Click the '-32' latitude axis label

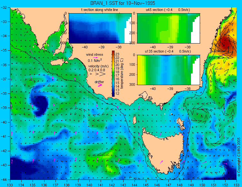(4, 7)
